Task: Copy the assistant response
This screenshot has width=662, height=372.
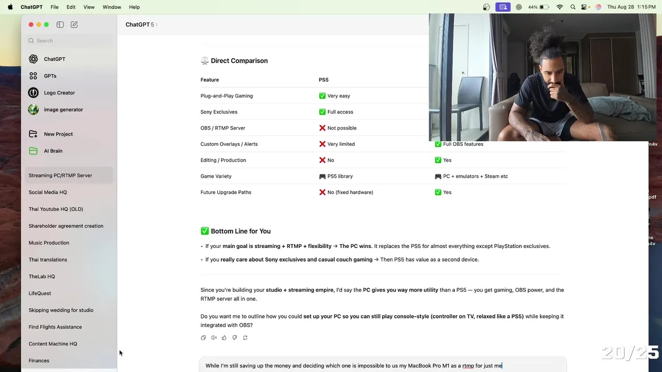Action: pyautogui.click(x=203, y=337)
